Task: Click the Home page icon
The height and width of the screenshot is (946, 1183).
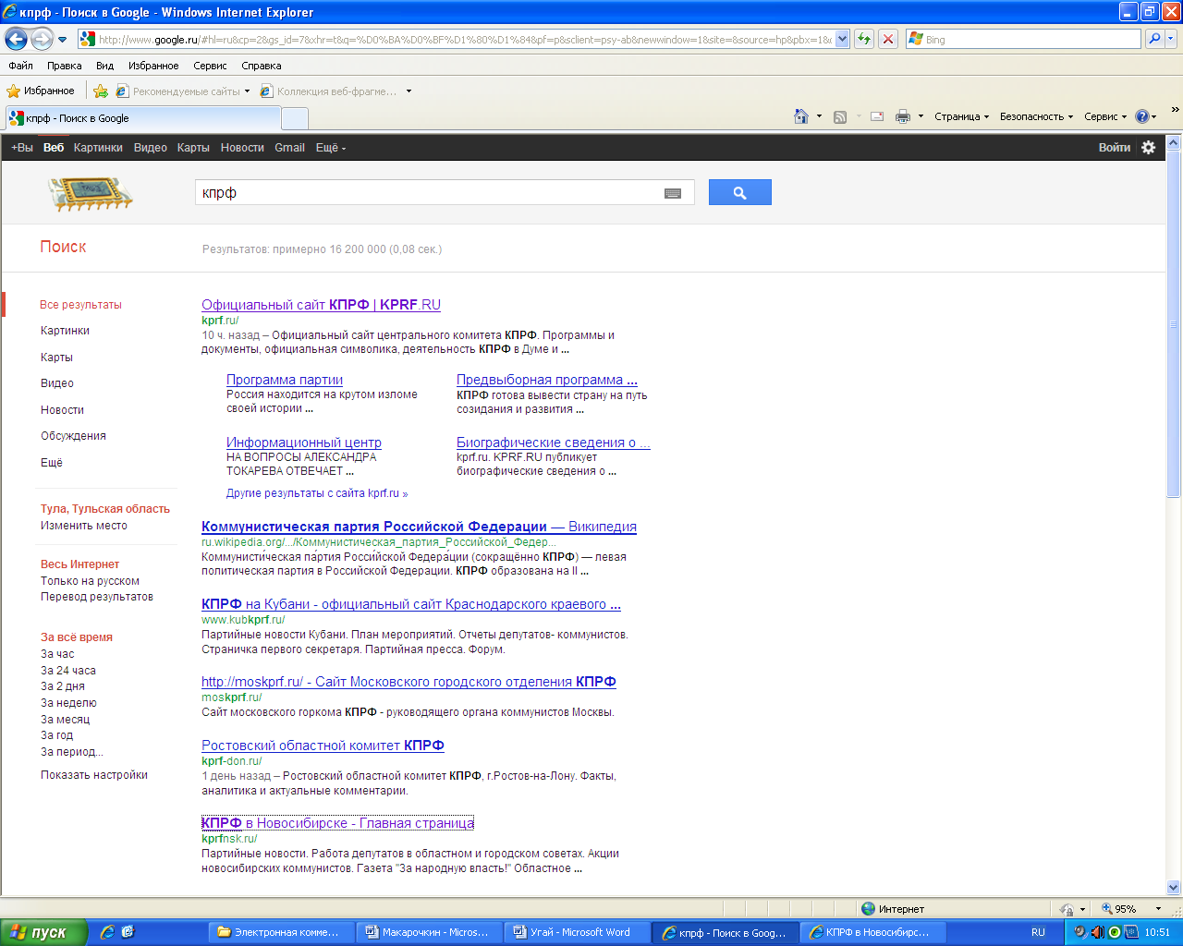Action: (x=801, y=116)
